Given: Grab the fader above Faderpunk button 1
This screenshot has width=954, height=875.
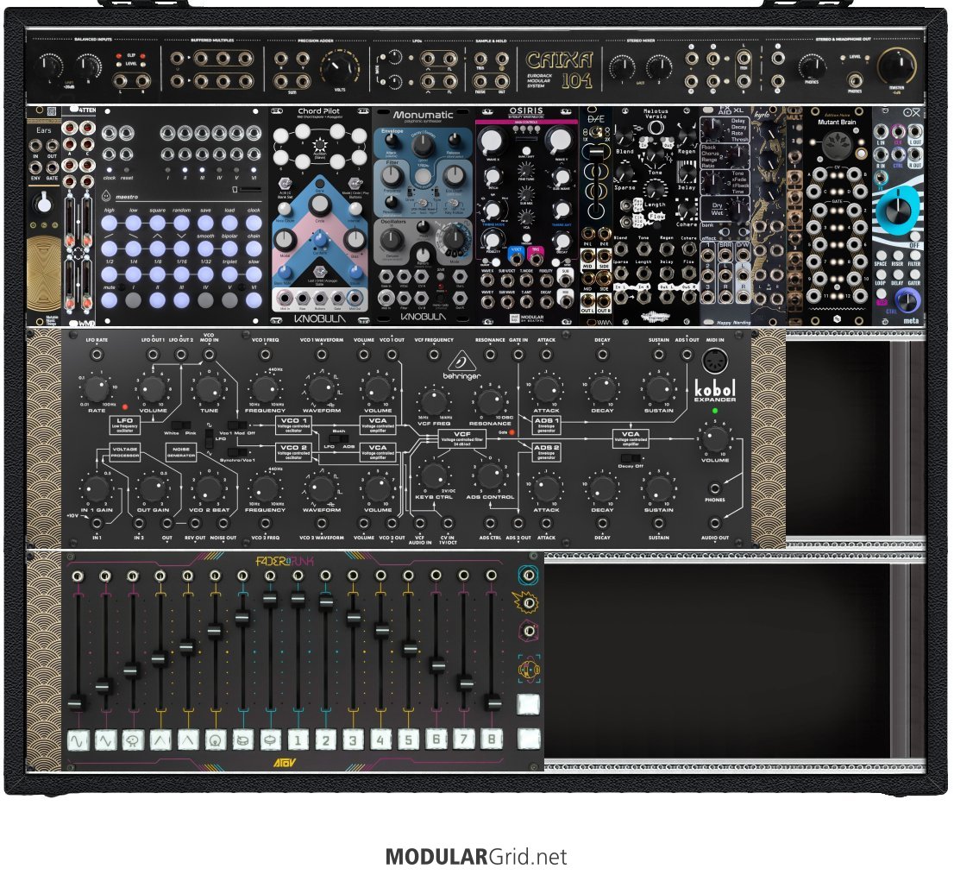Looking at the screenshot, I should 298,599.
